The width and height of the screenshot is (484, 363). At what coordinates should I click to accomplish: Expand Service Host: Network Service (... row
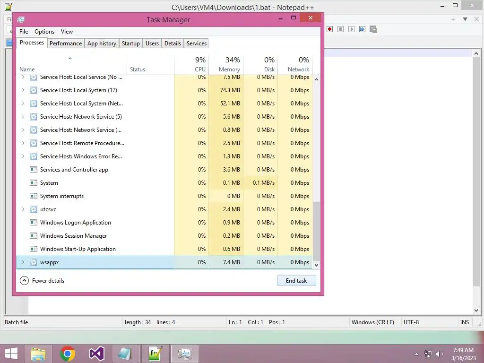tap(23, 130)
